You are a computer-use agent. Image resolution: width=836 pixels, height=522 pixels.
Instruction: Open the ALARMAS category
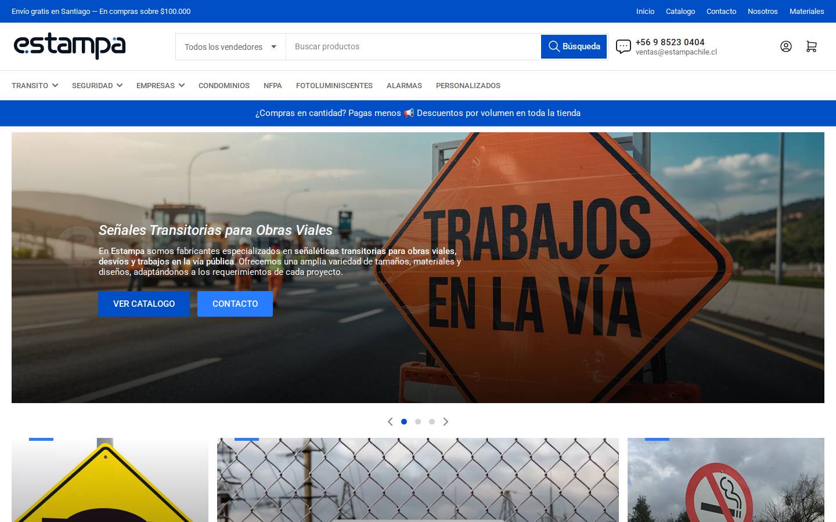click(x=404, y=85)
